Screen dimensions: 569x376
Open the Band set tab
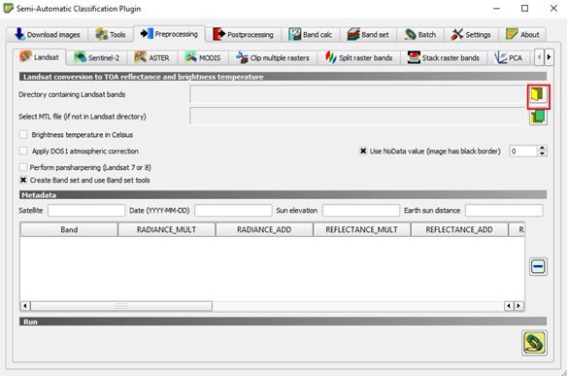pos(368,34)
